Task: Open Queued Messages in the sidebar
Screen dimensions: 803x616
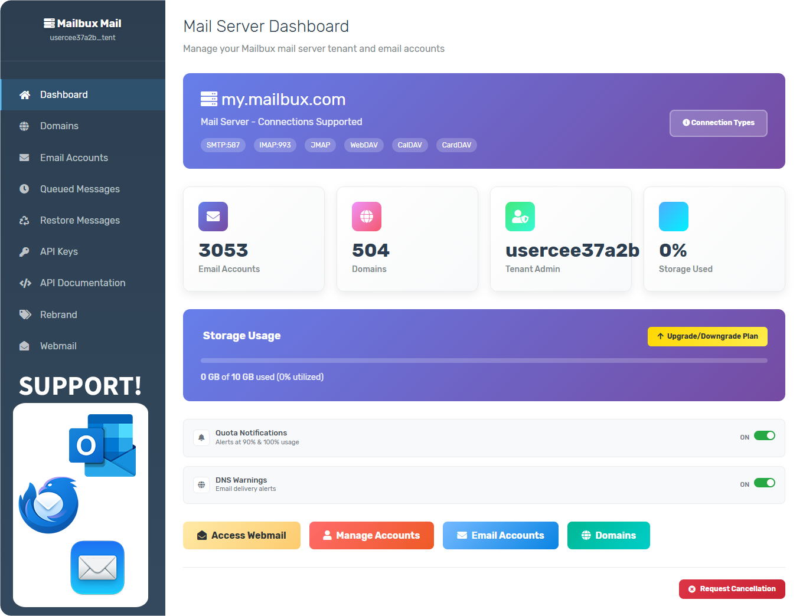Action: coord(83,189)
